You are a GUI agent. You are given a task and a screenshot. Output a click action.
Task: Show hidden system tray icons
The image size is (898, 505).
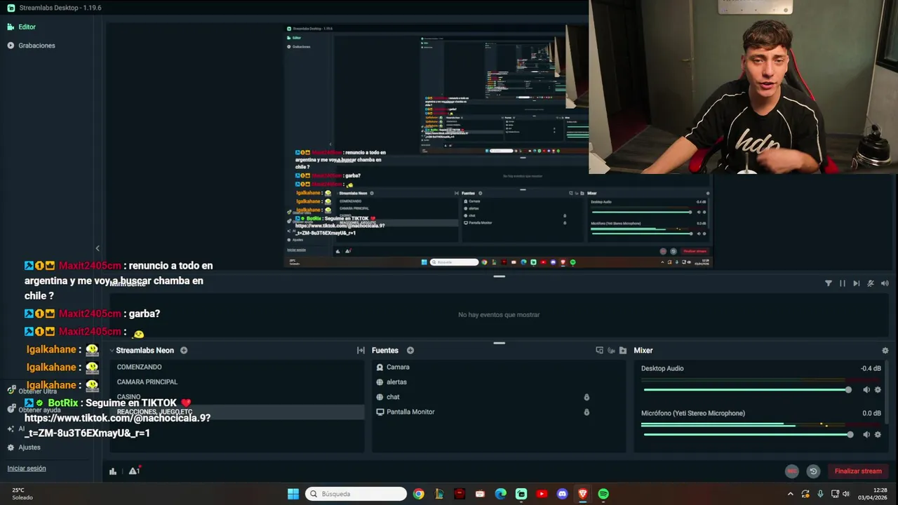point(791,494)
